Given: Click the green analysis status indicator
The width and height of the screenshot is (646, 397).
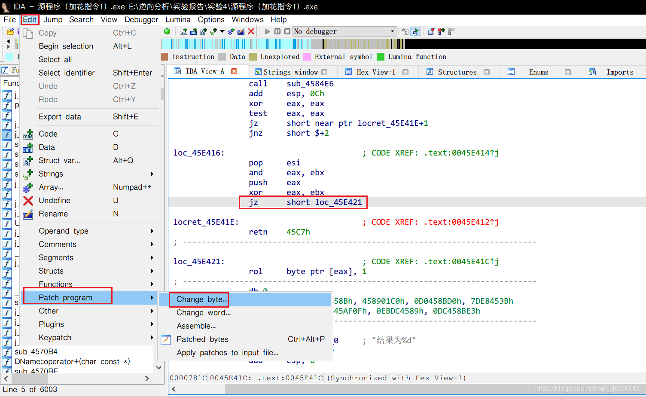Looking at the screenshot, I should point(167,31).
